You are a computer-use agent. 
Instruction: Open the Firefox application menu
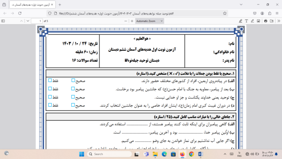(277, 13)
